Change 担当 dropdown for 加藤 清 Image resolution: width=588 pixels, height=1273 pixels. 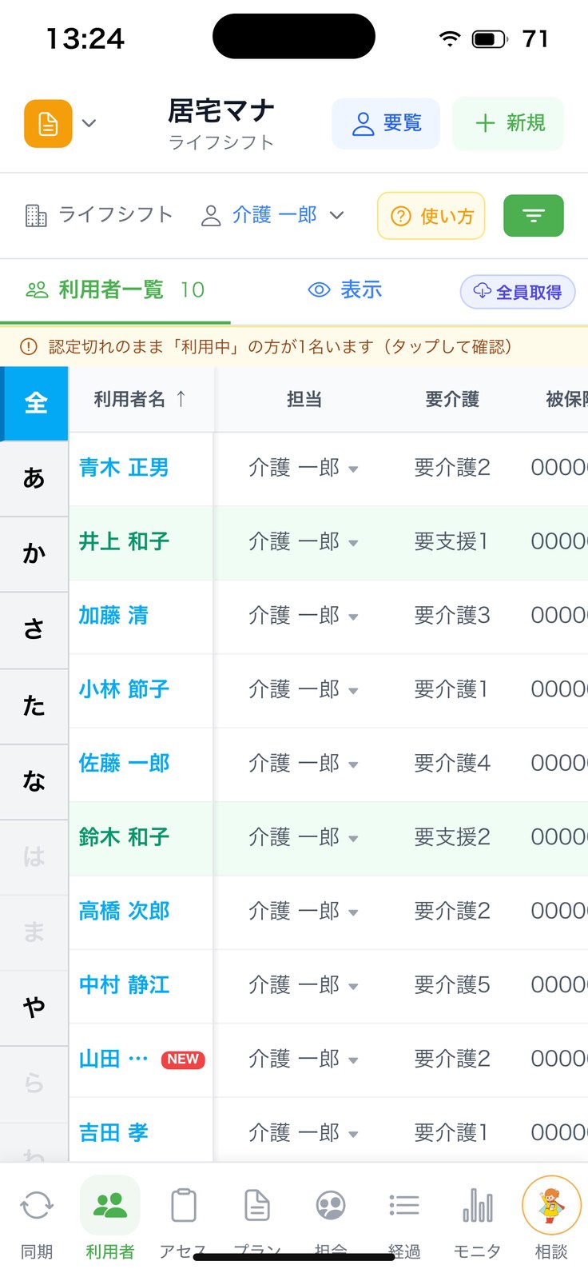click(304, 615)
